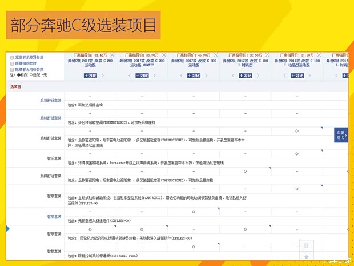Click the 厂商指导价: 45.90万 price text
Screen dimensions: 354x266
pyautogui.click(x=193, y=55)
